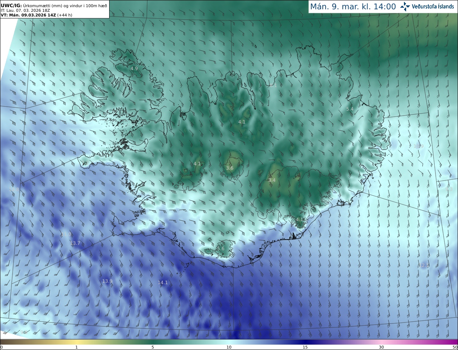Click the Veðurstofa Íslands logo icon
Image resolution: width=458 pixels, height=350 pixels.
[x=405, y=6]
